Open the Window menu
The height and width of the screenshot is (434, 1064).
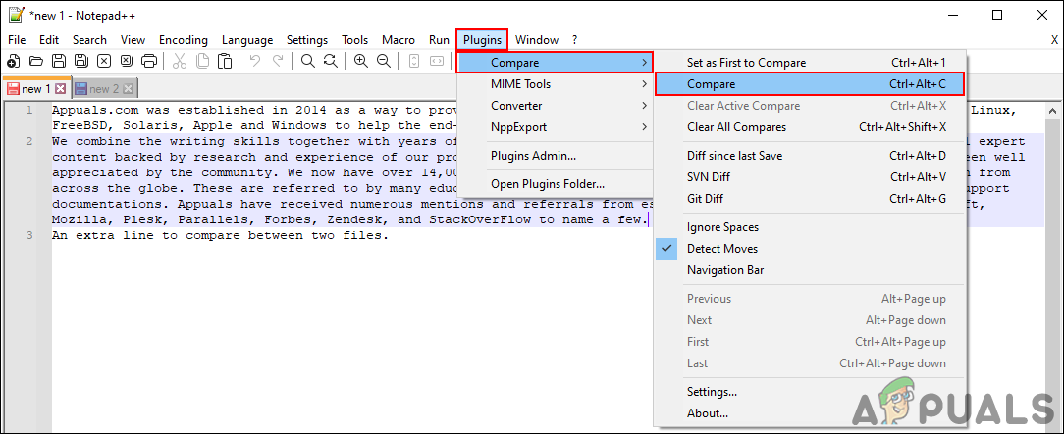coord(537,40)
